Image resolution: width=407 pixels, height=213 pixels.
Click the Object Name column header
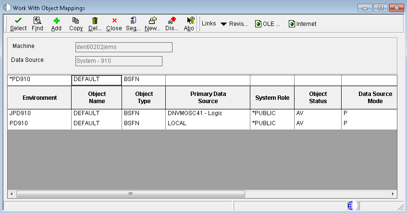point(97,98)
